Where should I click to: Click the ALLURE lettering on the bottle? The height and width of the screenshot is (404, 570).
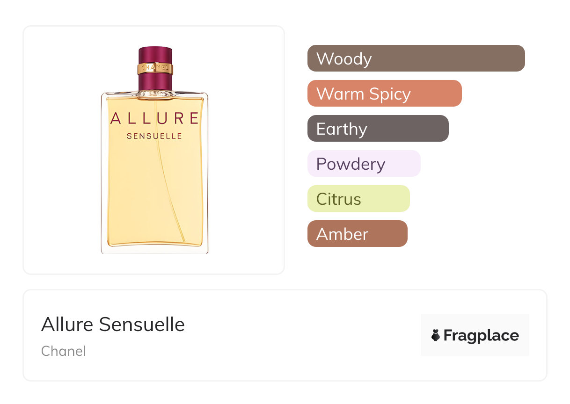pyautogui.click(x=154, y=119)
